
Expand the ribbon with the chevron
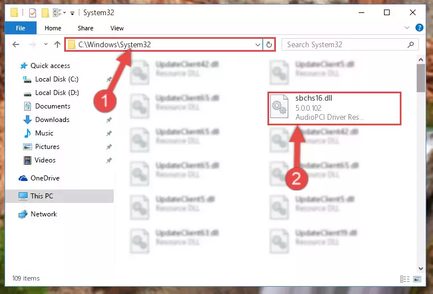(407, 28)
